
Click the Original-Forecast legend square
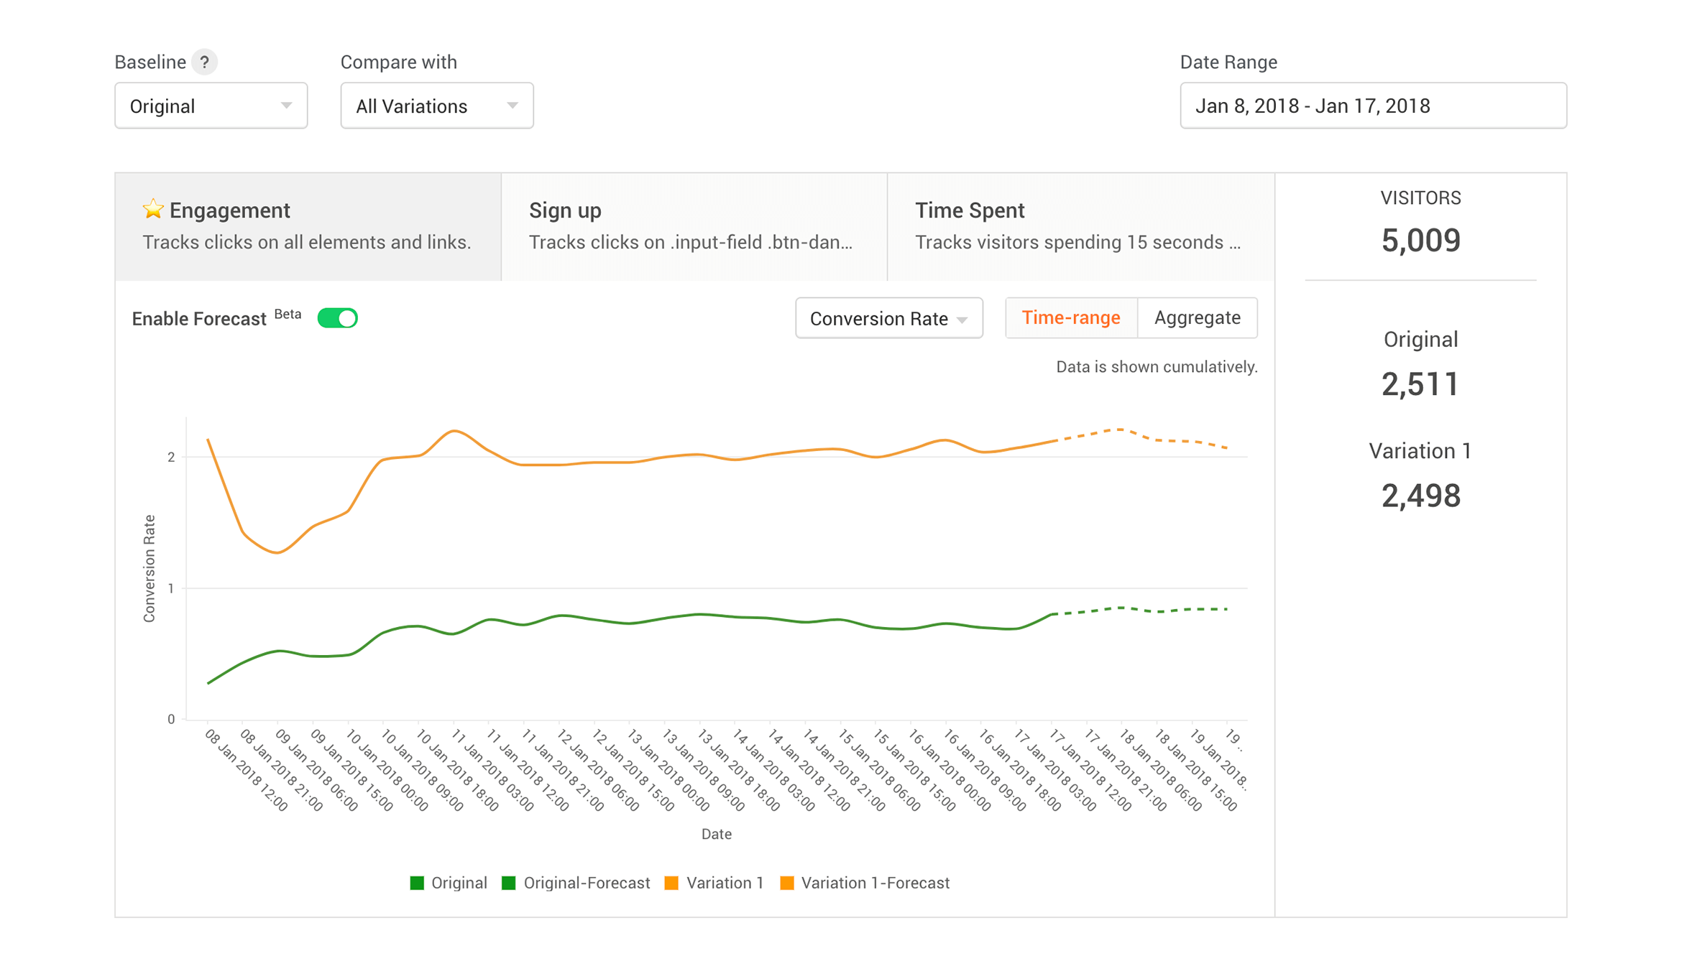[510, 883]
